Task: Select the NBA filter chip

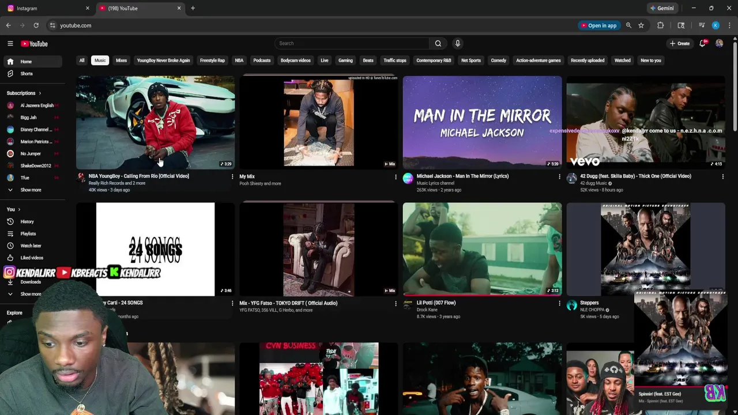Action: pyautogui.click(x=239, y=61)
